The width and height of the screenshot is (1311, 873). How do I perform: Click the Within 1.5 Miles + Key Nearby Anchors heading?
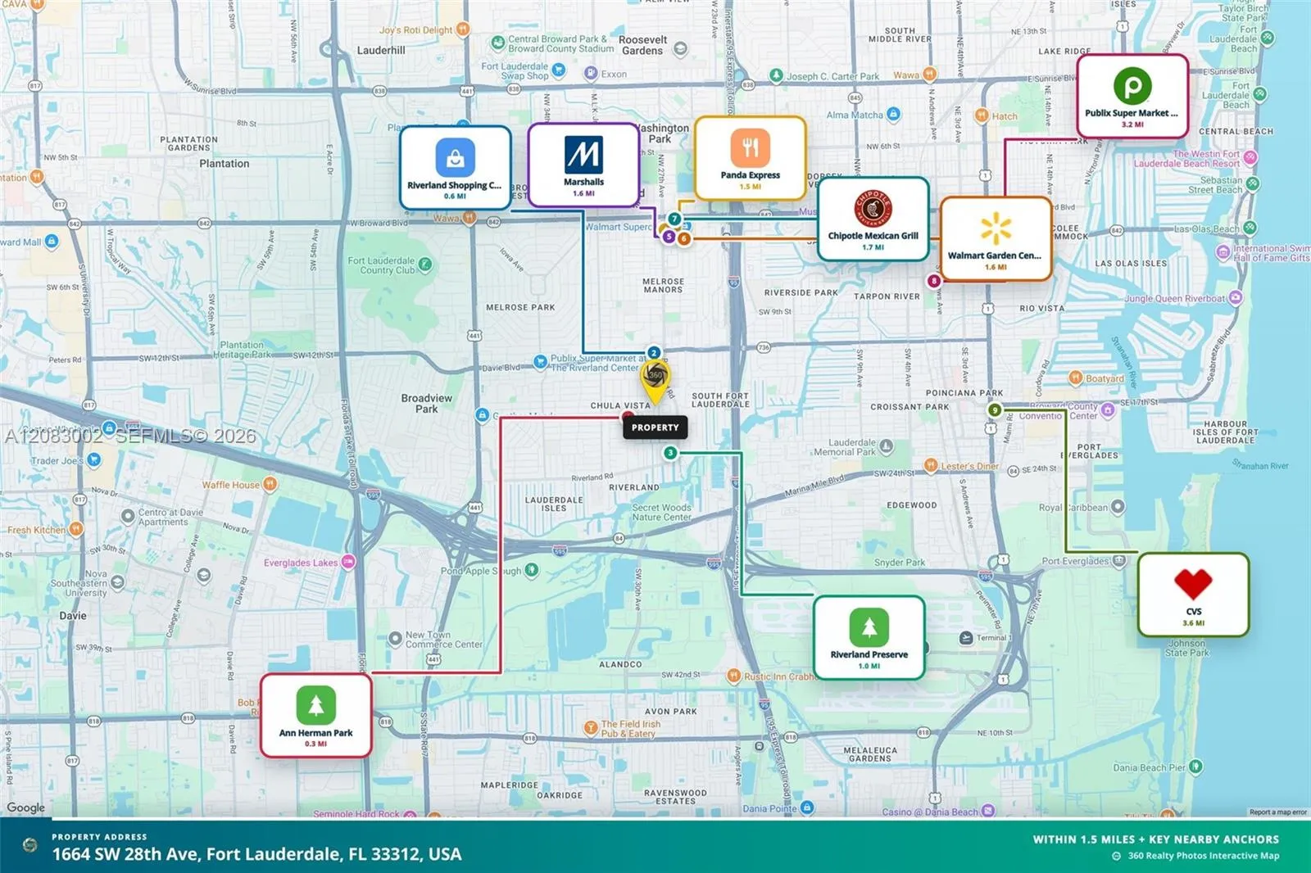(1155, 839)
